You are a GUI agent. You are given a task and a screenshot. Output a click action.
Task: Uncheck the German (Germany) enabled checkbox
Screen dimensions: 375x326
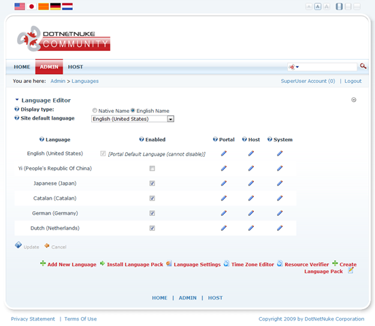(x=152, y=213)
